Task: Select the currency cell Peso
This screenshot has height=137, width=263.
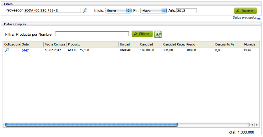Action: point(247,50)
